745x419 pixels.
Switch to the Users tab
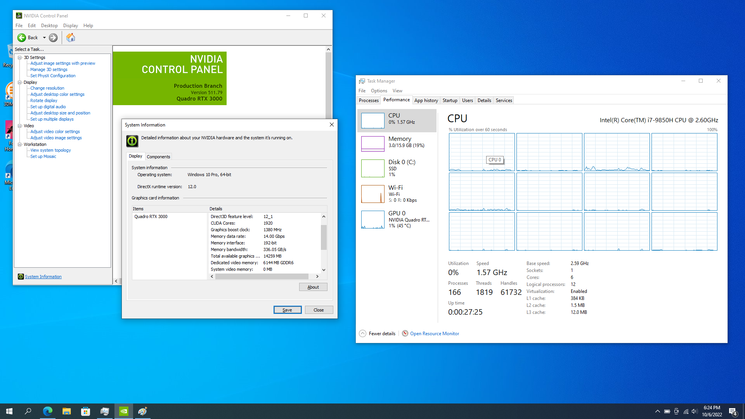pyautogui.click(x=468, y=100)
